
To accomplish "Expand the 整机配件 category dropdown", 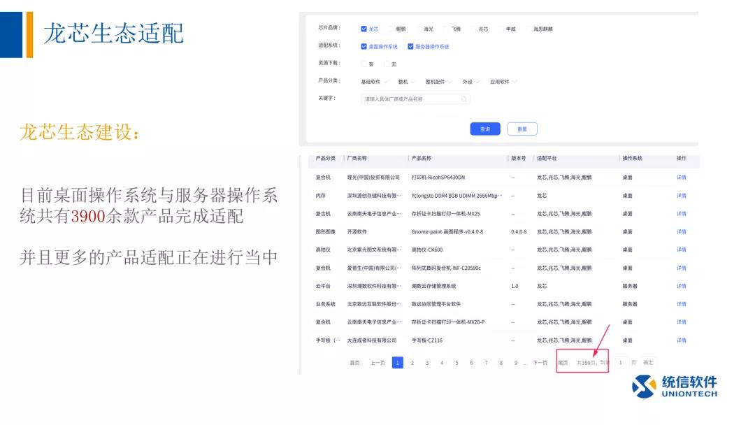I will coord(438,82).
